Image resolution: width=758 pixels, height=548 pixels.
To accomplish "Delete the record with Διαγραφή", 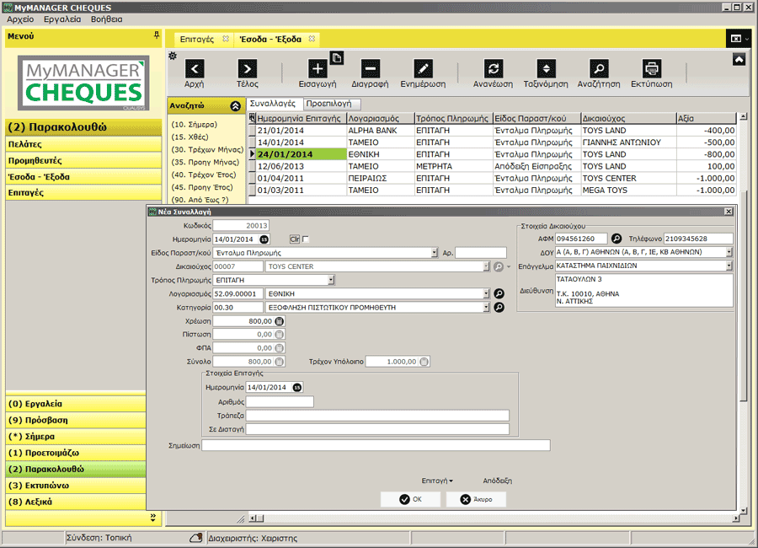I will [370, 69].
